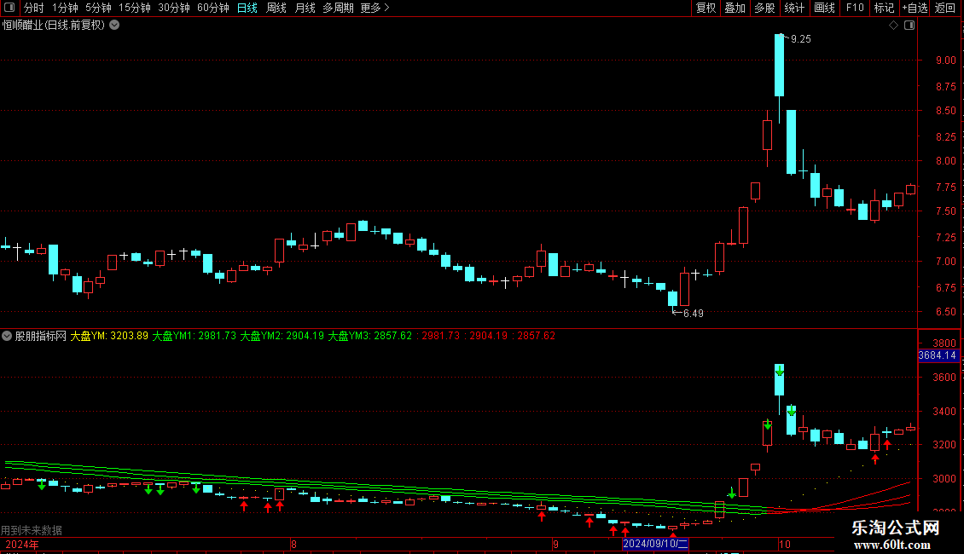Click 返回 to go back
The width and height of the screenshot is (964, 554).
(945, 8)
